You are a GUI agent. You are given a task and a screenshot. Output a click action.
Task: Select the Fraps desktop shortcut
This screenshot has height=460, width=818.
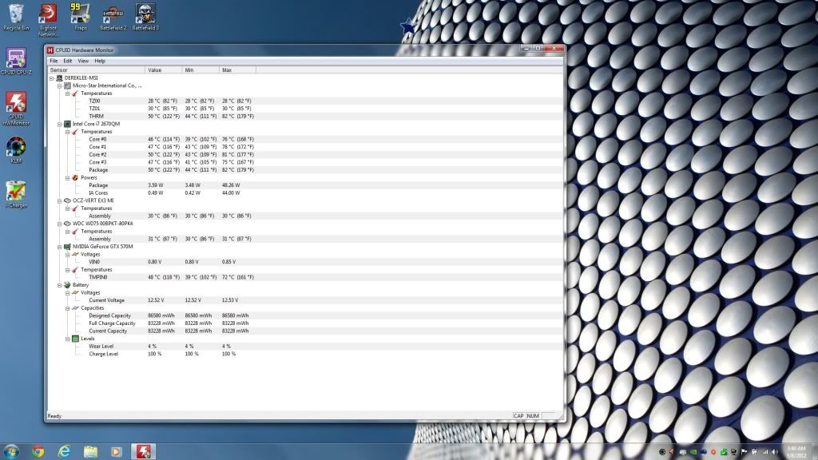click(x=81, y=18)
